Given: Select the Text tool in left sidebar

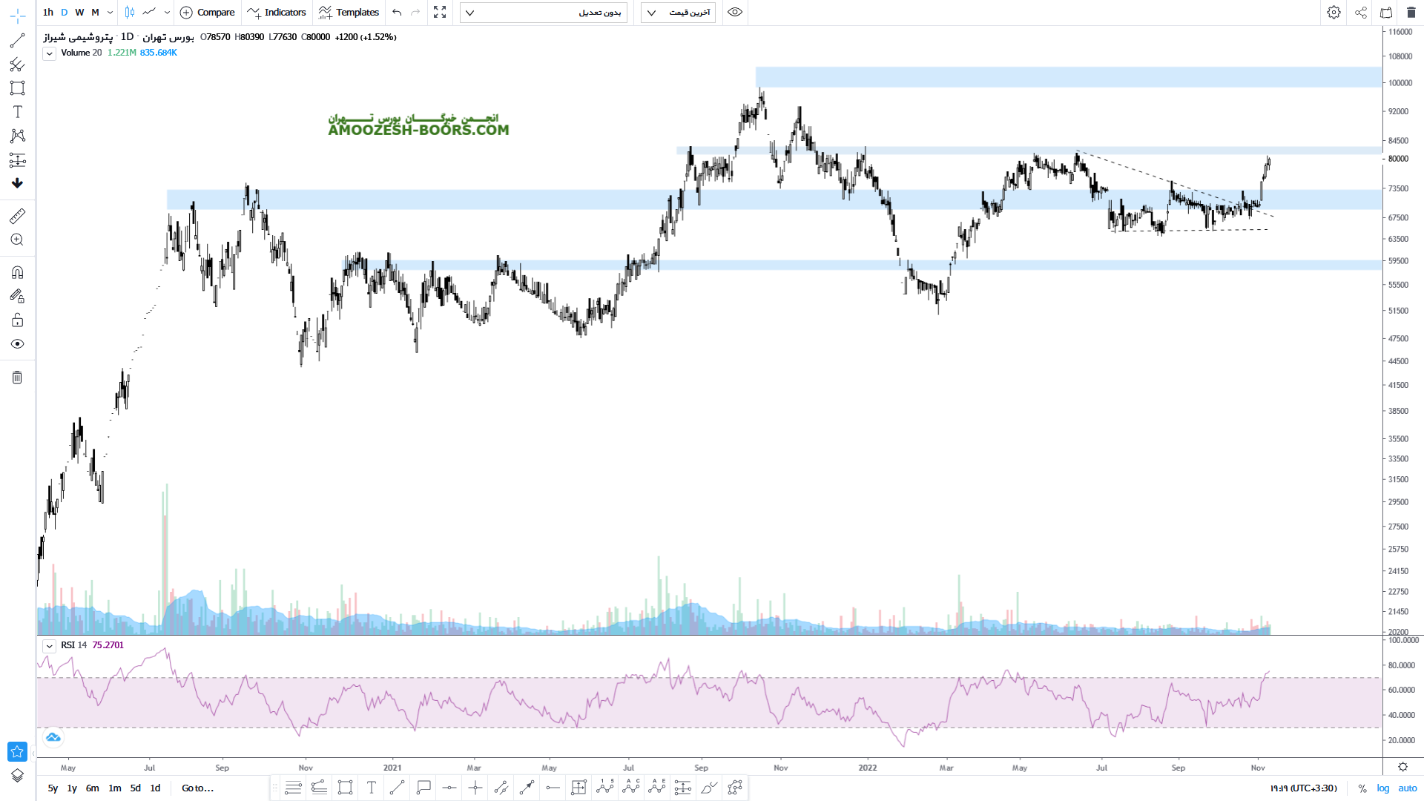Looking at the screenshot, I should click(17, 112).
